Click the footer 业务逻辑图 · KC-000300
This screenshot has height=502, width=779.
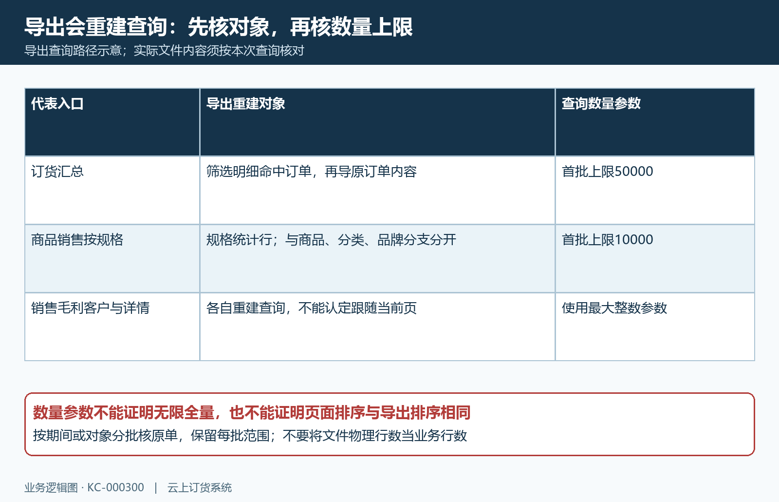84,487
